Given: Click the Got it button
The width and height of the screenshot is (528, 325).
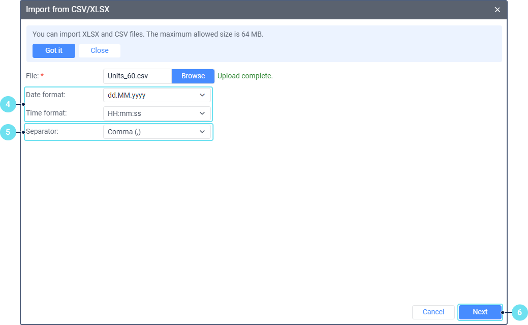Looking at the screenshot, I should point(54,50).
